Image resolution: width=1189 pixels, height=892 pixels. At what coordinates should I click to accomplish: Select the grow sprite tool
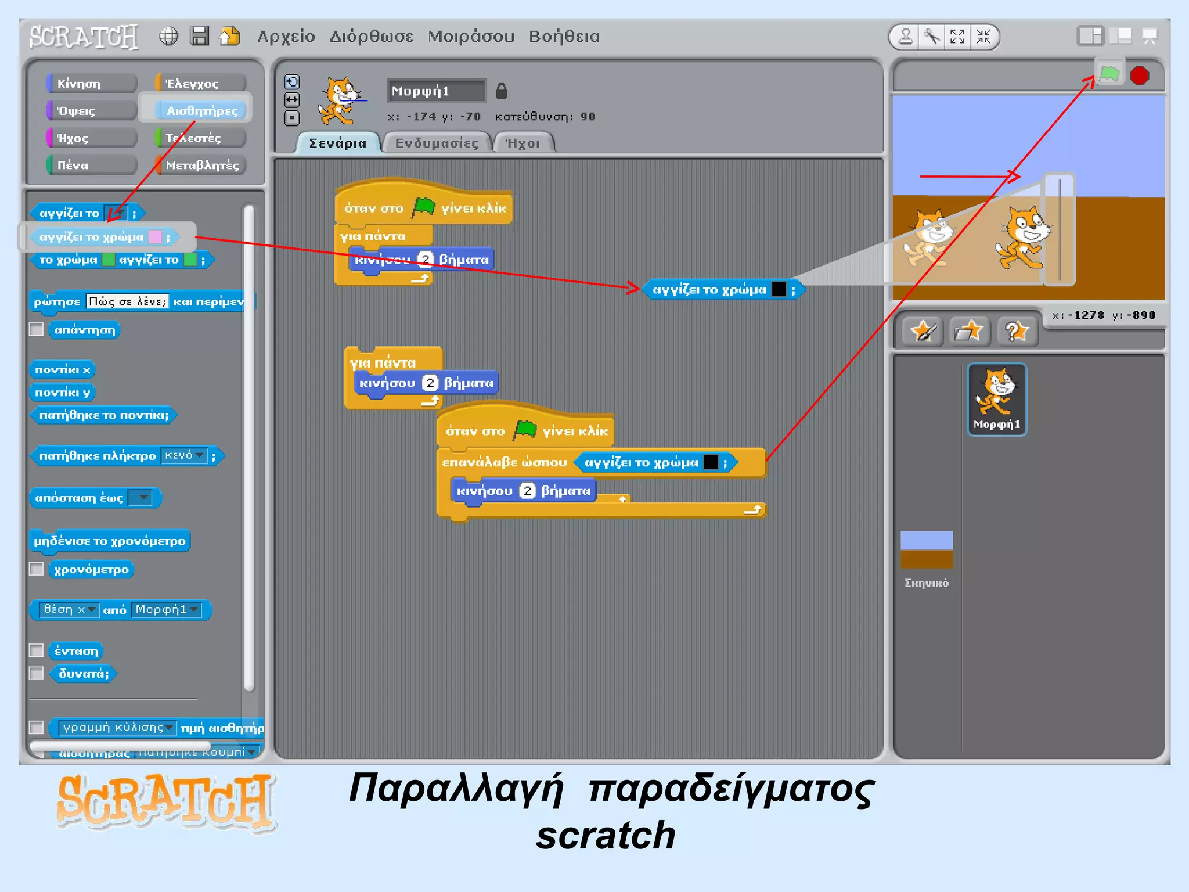[957, 37]
